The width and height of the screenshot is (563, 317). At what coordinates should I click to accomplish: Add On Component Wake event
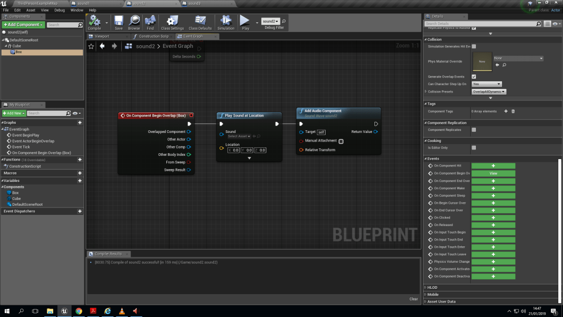coord(493,188)
